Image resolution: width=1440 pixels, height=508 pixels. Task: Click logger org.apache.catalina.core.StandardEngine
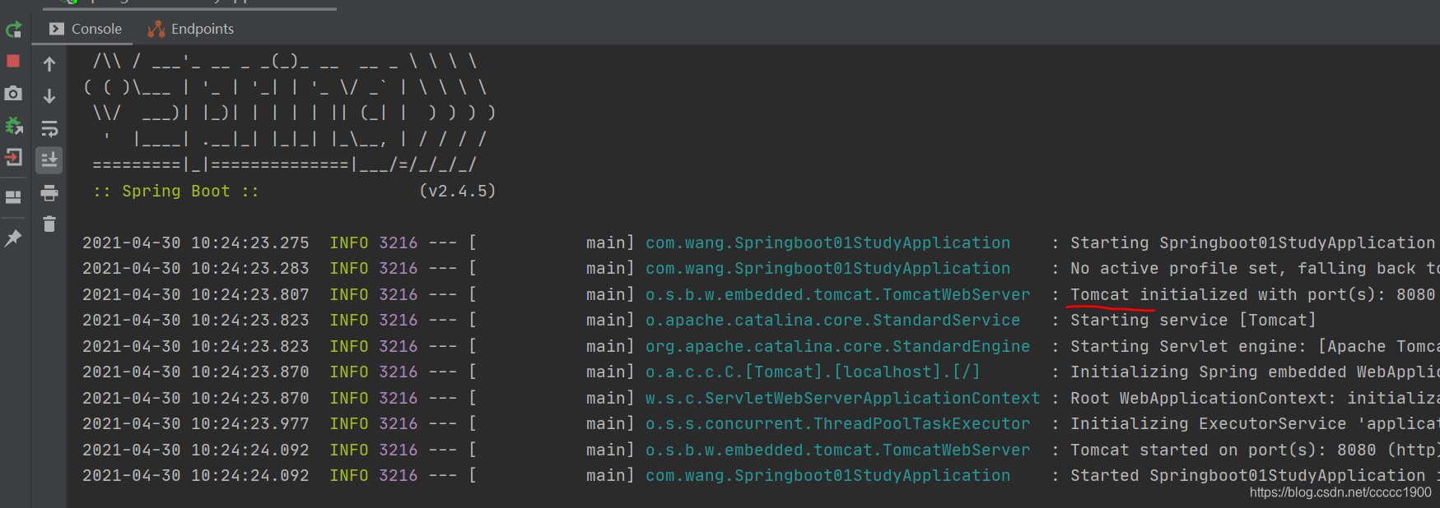click(x=837, y=347)
